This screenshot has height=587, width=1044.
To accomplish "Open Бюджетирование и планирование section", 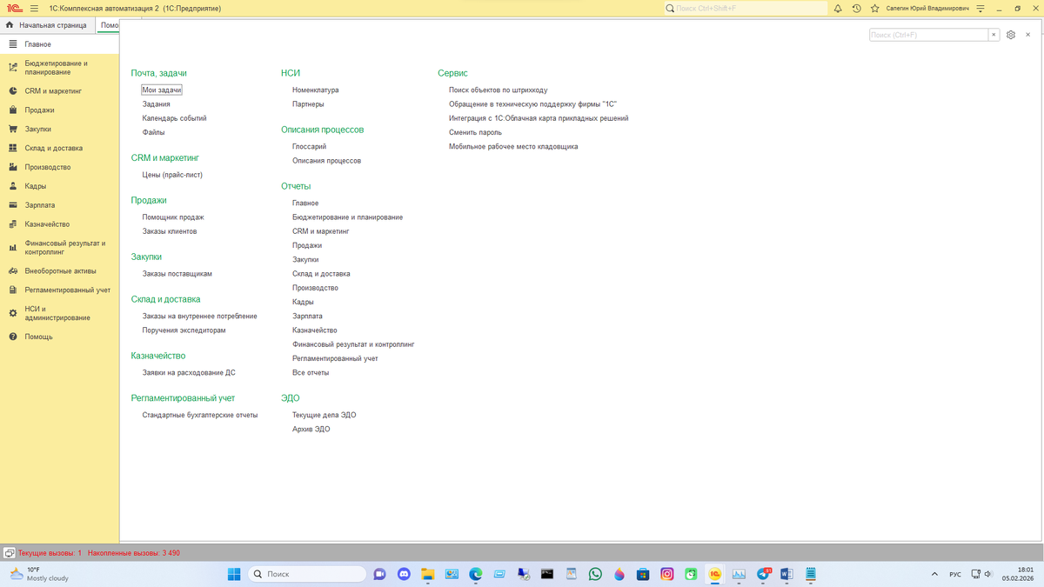I will coord(59,68).
